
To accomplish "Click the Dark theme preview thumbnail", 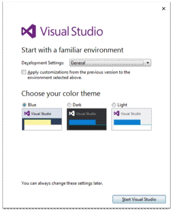I will click(x=87, y=119).
